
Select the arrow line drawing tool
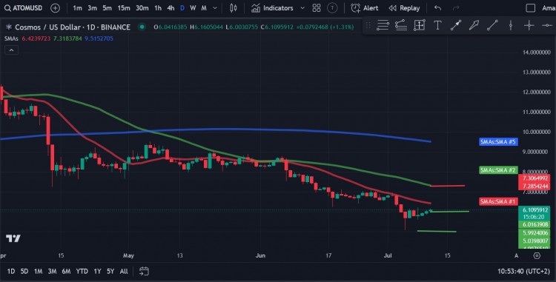click(x=456, y=25)
